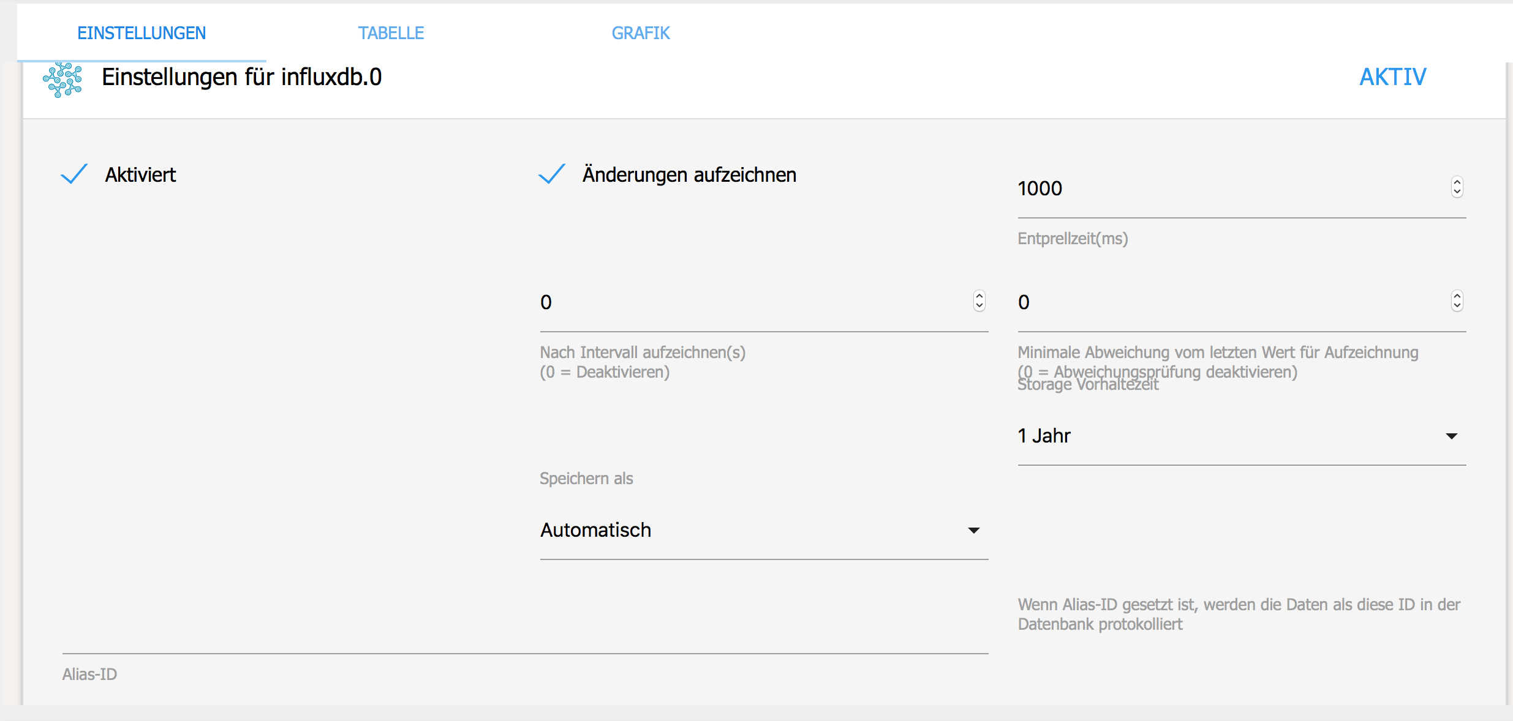Click the Automatisch storage type value

tap(595, 530)
